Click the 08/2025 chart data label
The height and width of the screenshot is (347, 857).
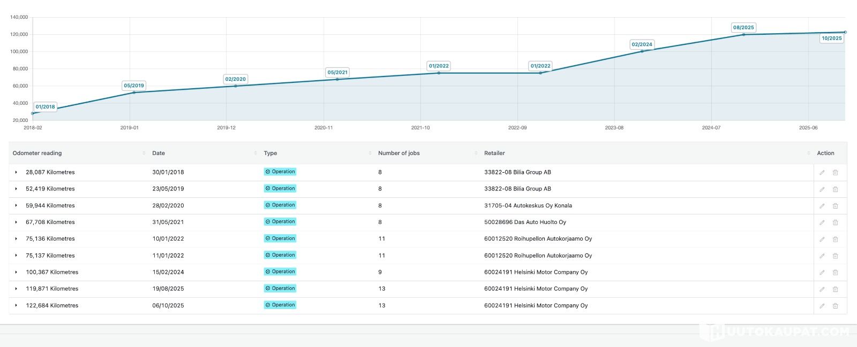743,27
